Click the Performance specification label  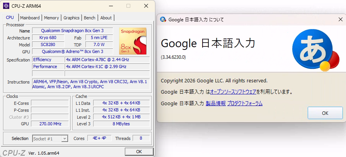click(x=48, y=67)
